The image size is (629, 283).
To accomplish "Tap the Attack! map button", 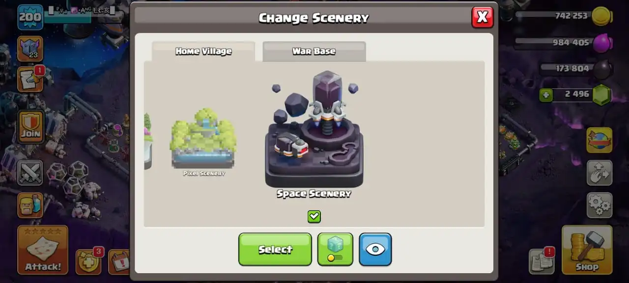I will pyautogui.click(x=43, y=250).
